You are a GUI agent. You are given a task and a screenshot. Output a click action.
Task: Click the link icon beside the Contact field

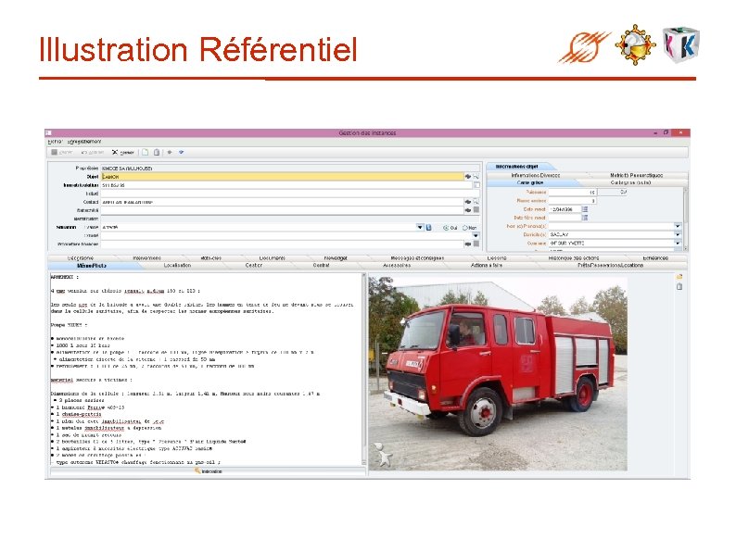coord(468,202)
